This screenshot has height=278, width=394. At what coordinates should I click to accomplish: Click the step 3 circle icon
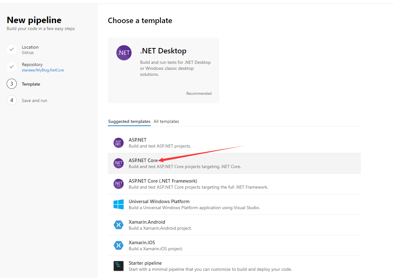[x=12, y=84]
